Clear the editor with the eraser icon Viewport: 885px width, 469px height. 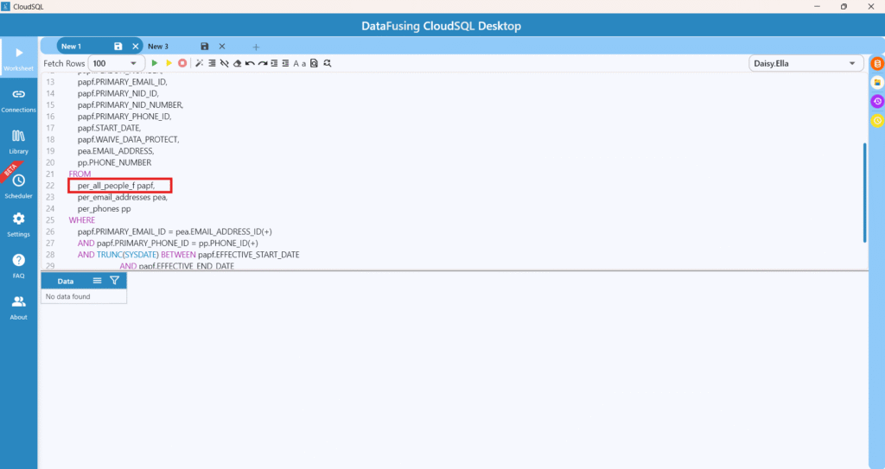(x=237, y=63)
